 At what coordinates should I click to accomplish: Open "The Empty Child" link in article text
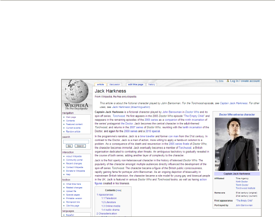[194, 116]
